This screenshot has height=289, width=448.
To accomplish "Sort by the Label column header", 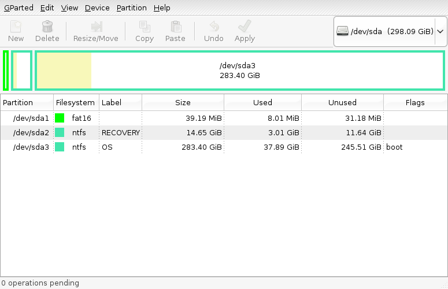I will tap(120, 102).
